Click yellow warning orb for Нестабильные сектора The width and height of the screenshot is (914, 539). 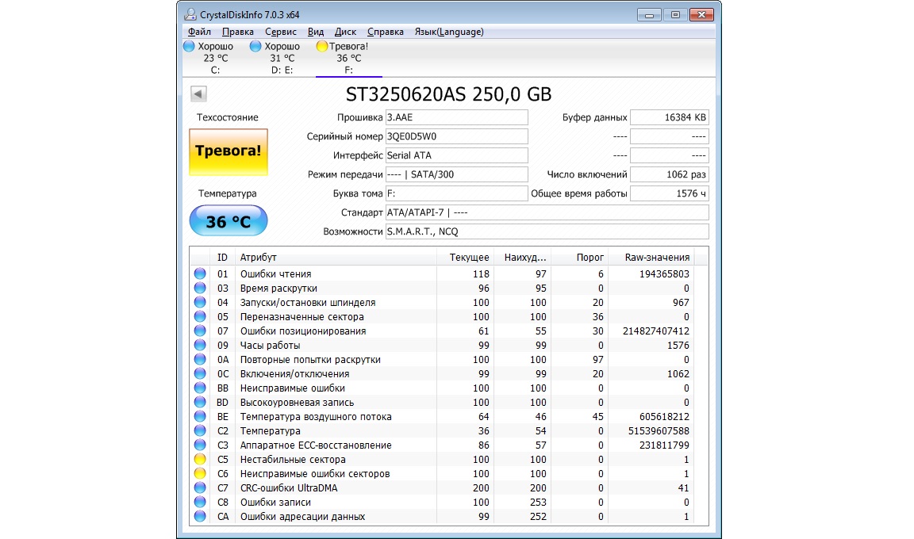[200, 459]
